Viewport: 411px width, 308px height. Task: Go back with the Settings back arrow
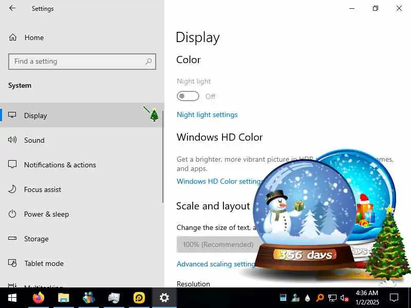12,8
